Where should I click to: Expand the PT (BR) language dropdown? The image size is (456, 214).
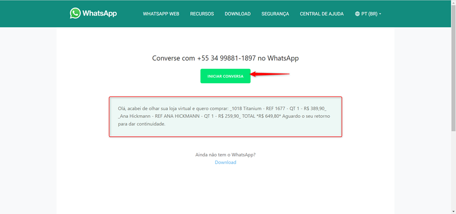(x=368, y=14)
